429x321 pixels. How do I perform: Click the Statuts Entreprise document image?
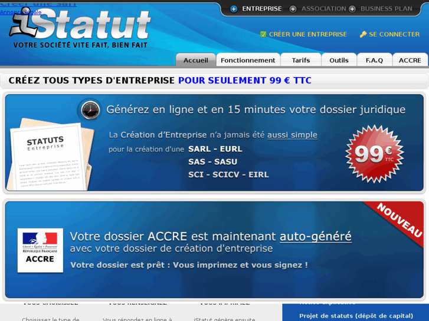[50, 154]
